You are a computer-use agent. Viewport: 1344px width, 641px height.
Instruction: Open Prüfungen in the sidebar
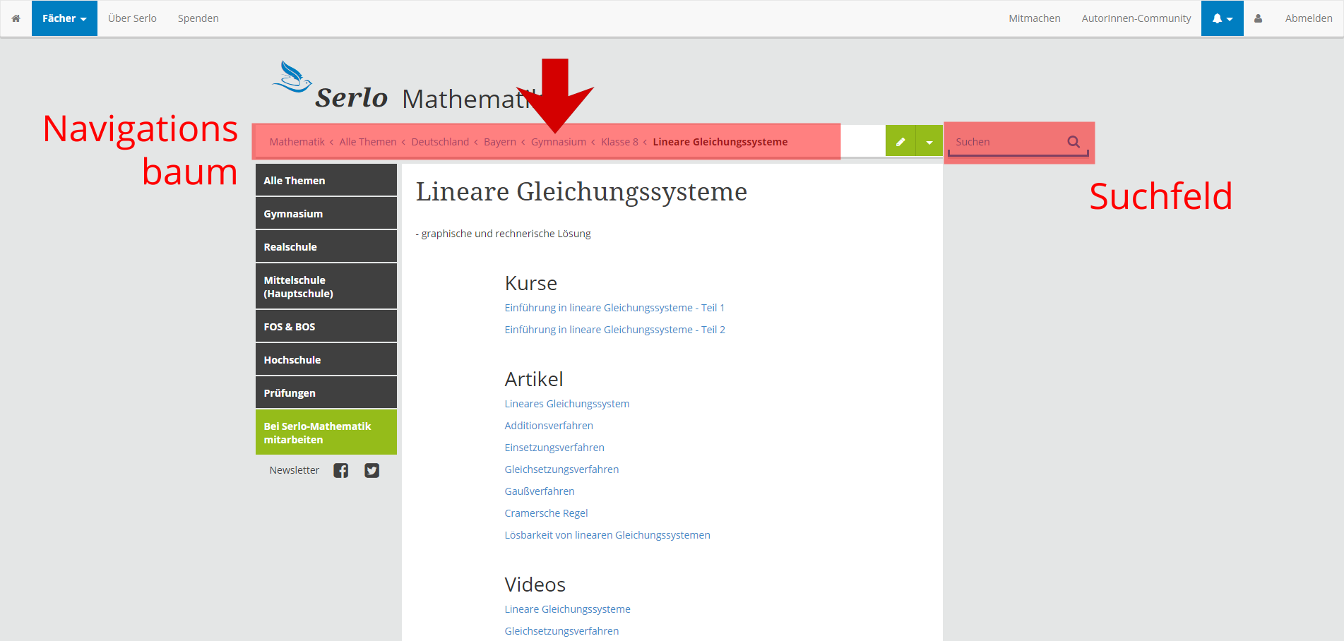tap(326, 393)
